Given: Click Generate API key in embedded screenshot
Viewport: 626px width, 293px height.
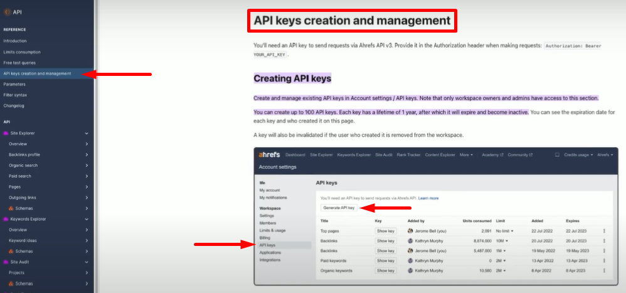Looking at the screenshot, I should click(339, 208).
